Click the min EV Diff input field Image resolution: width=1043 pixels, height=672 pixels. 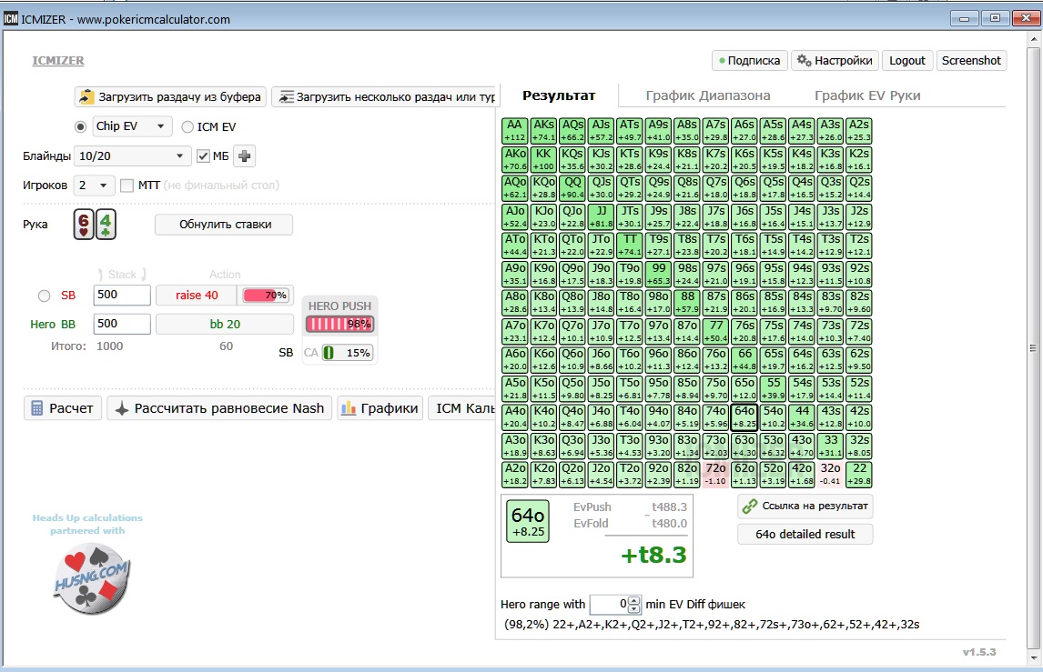pyautogui.click(x=609, y=604)
